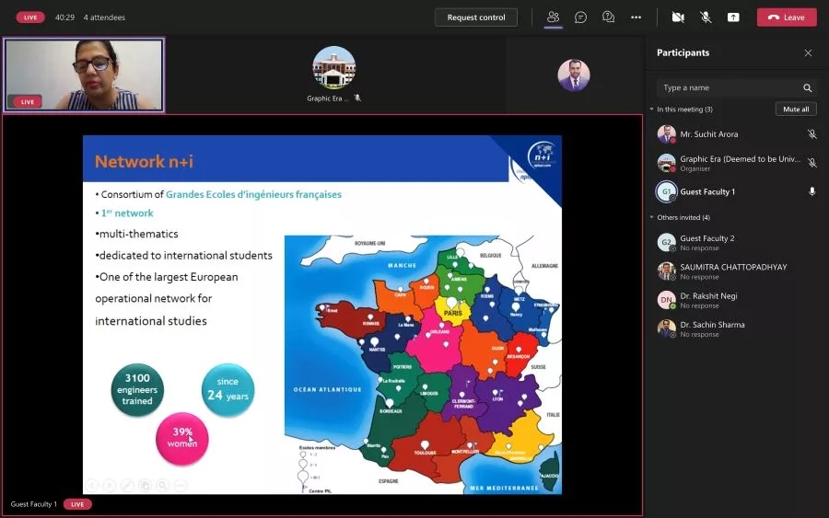Click the n+i logo on slide

543,155
